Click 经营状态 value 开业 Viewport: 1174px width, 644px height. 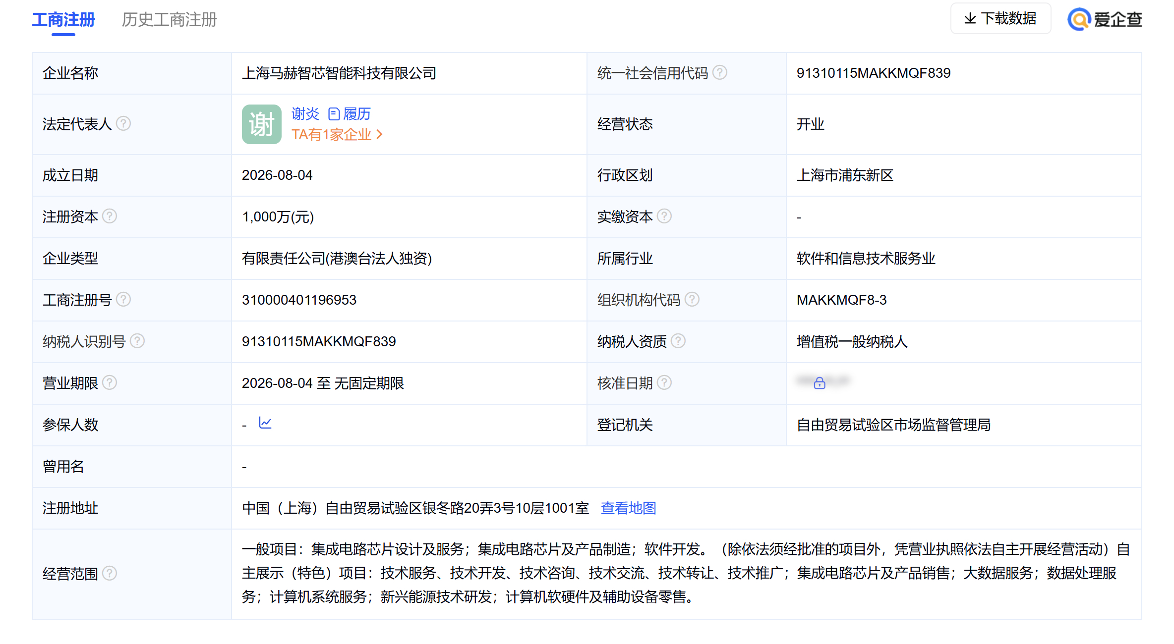[811, 124]
